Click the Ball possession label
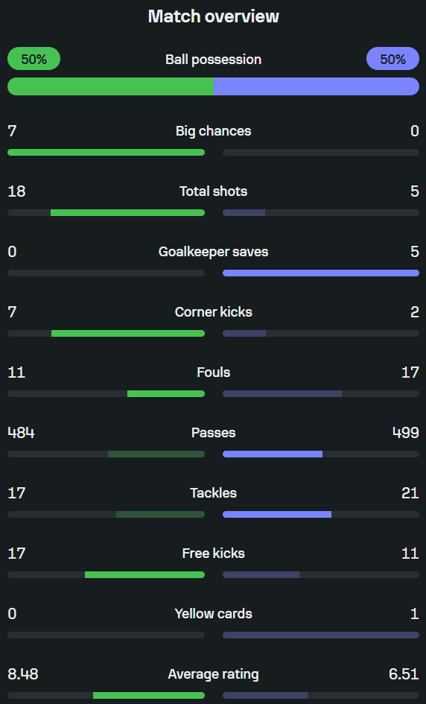Screen dimensions: 426x704 coord(213,60)
